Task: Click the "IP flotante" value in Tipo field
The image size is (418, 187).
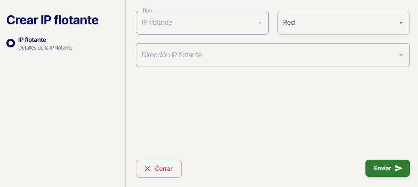Action: 157,23
